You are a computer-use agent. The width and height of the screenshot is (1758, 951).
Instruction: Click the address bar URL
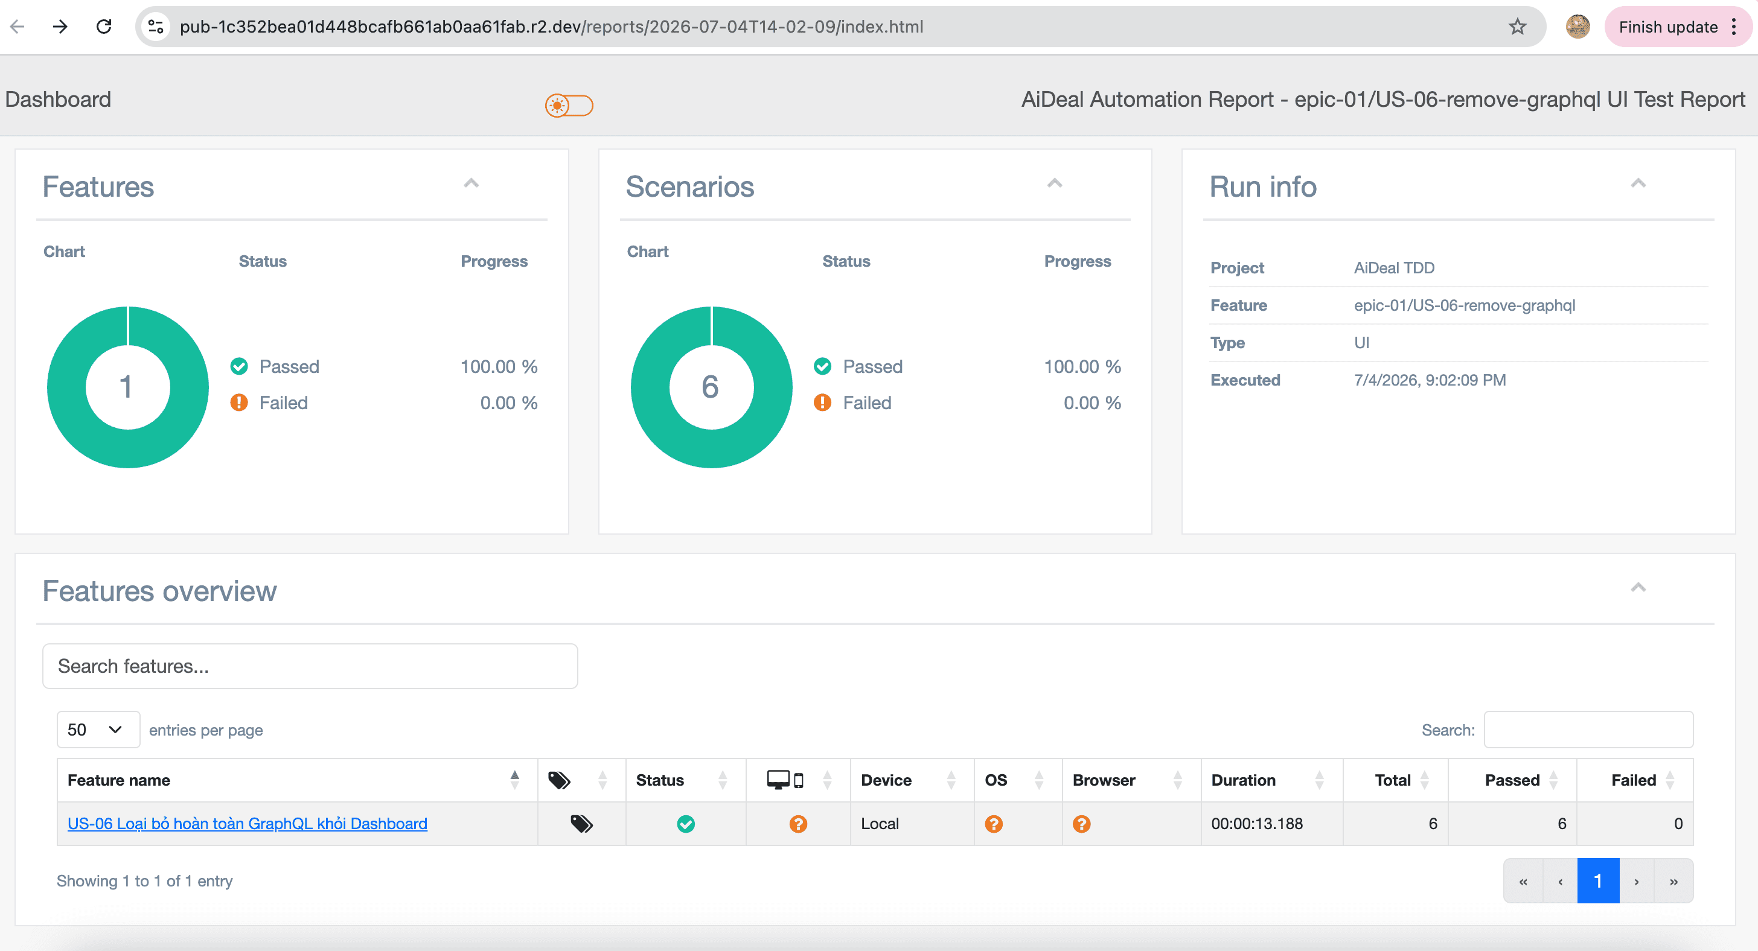tap(551, 27)
